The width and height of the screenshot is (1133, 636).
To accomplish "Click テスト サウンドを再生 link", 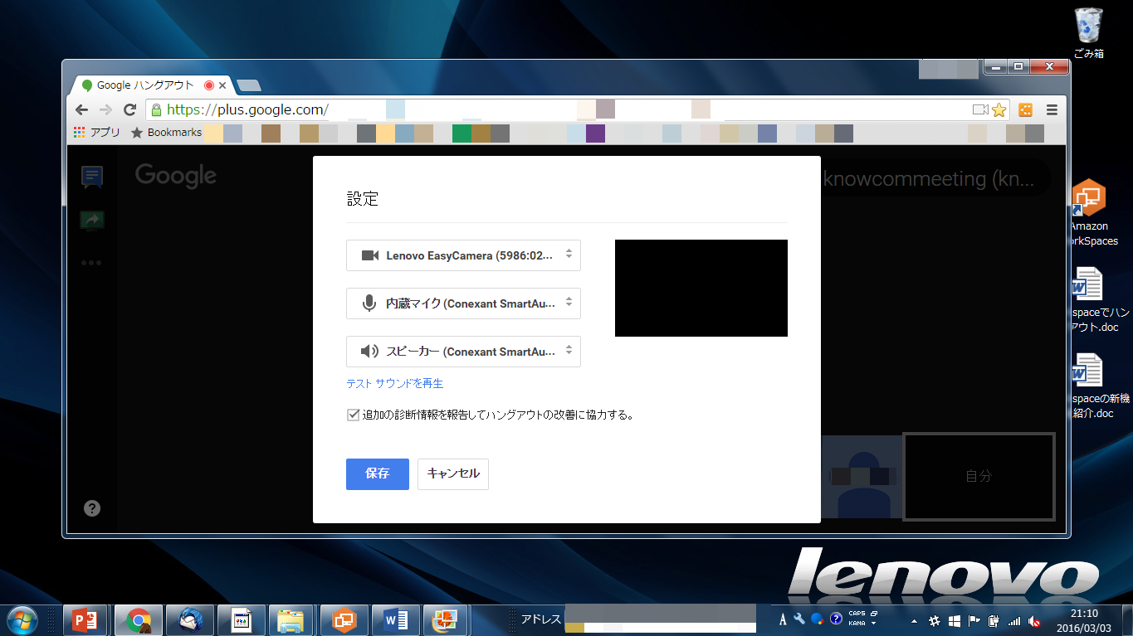I will [395, 384].
